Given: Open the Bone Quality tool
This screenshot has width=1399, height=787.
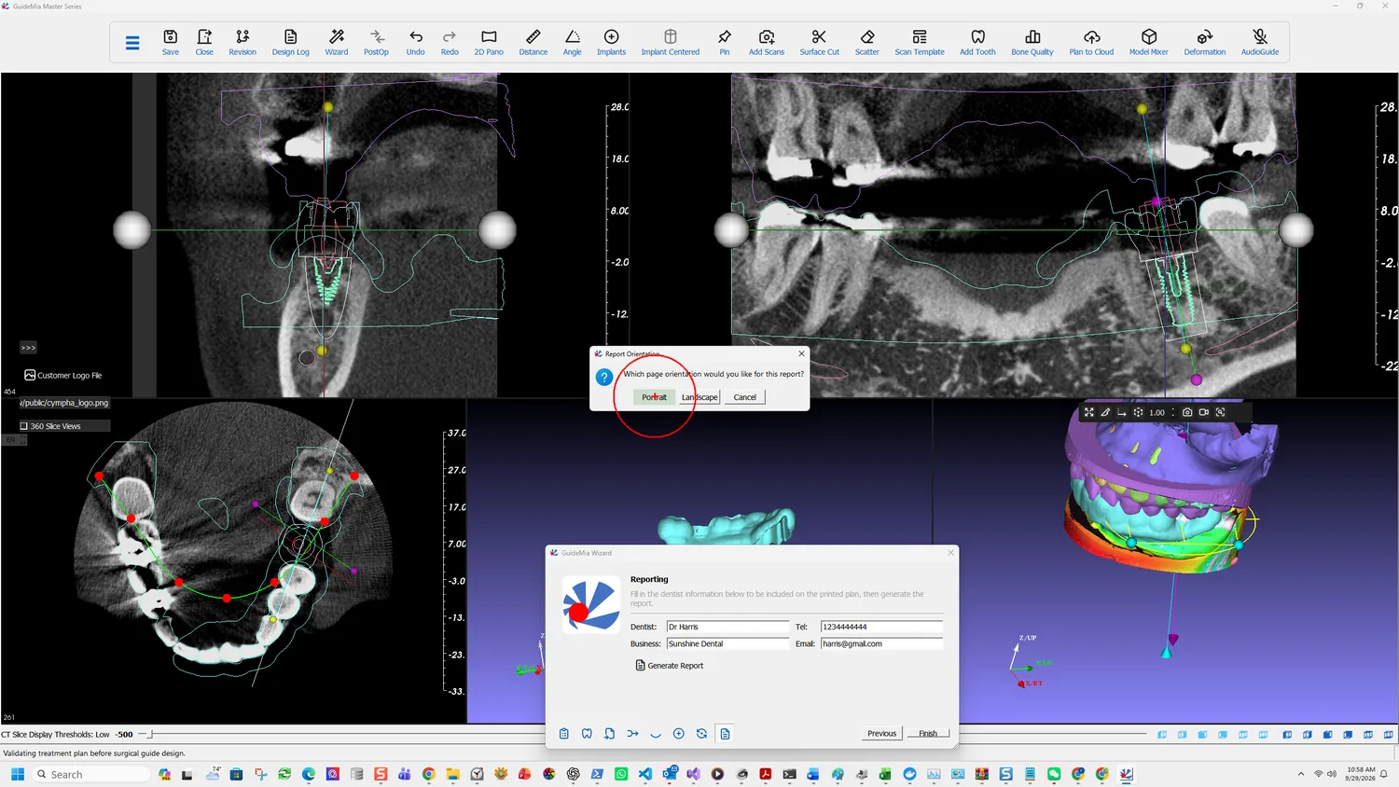Looking at the screenshot, I should pos(1032,42).
